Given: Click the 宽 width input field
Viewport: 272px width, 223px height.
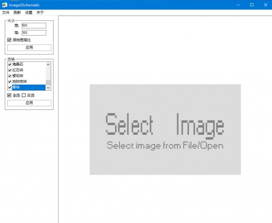Looking at the screenshot, I should pos(34,25).
